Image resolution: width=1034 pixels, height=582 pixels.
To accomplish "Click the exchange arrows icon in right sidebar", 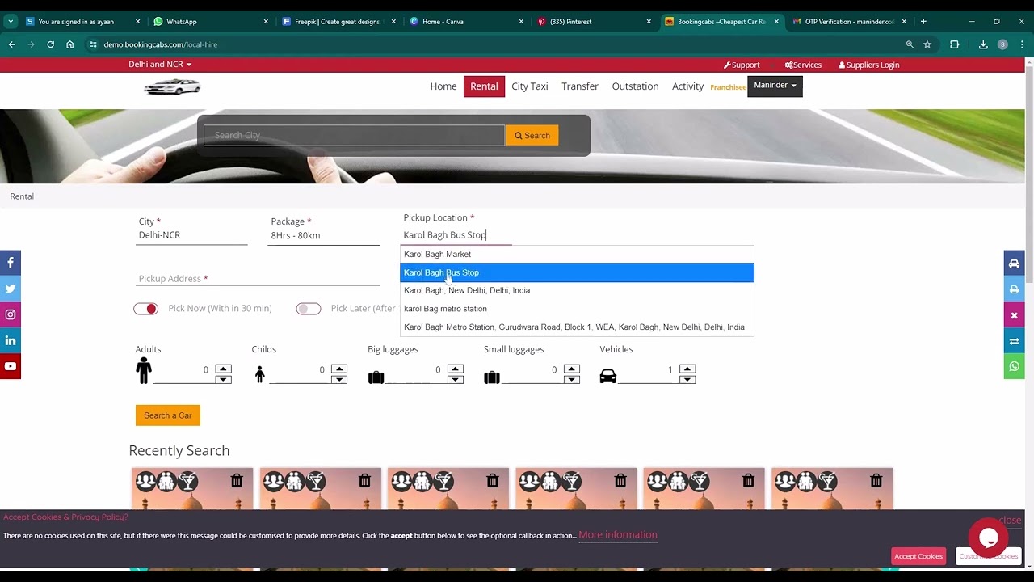I will coord(1014,341).
